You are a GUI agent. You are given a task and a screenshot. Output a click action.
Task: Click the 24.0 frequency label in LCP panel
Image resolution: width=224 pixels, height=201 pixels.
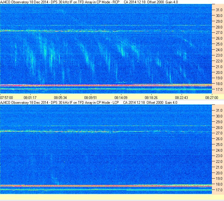point(219,150)
